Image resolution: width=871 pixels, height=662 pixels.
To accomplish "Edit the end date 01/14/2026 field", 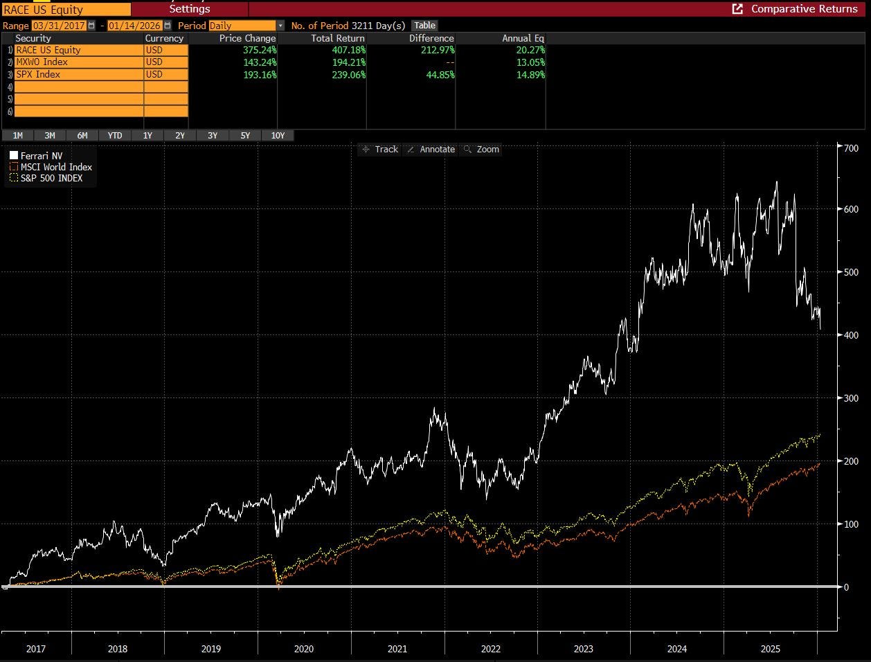I will [136, 26].
